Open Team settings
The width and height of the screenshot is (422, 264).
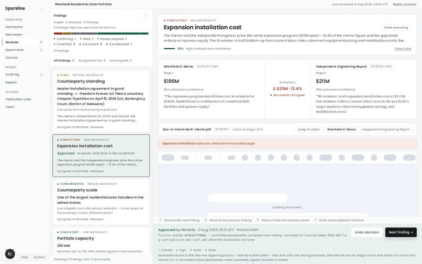10,107
